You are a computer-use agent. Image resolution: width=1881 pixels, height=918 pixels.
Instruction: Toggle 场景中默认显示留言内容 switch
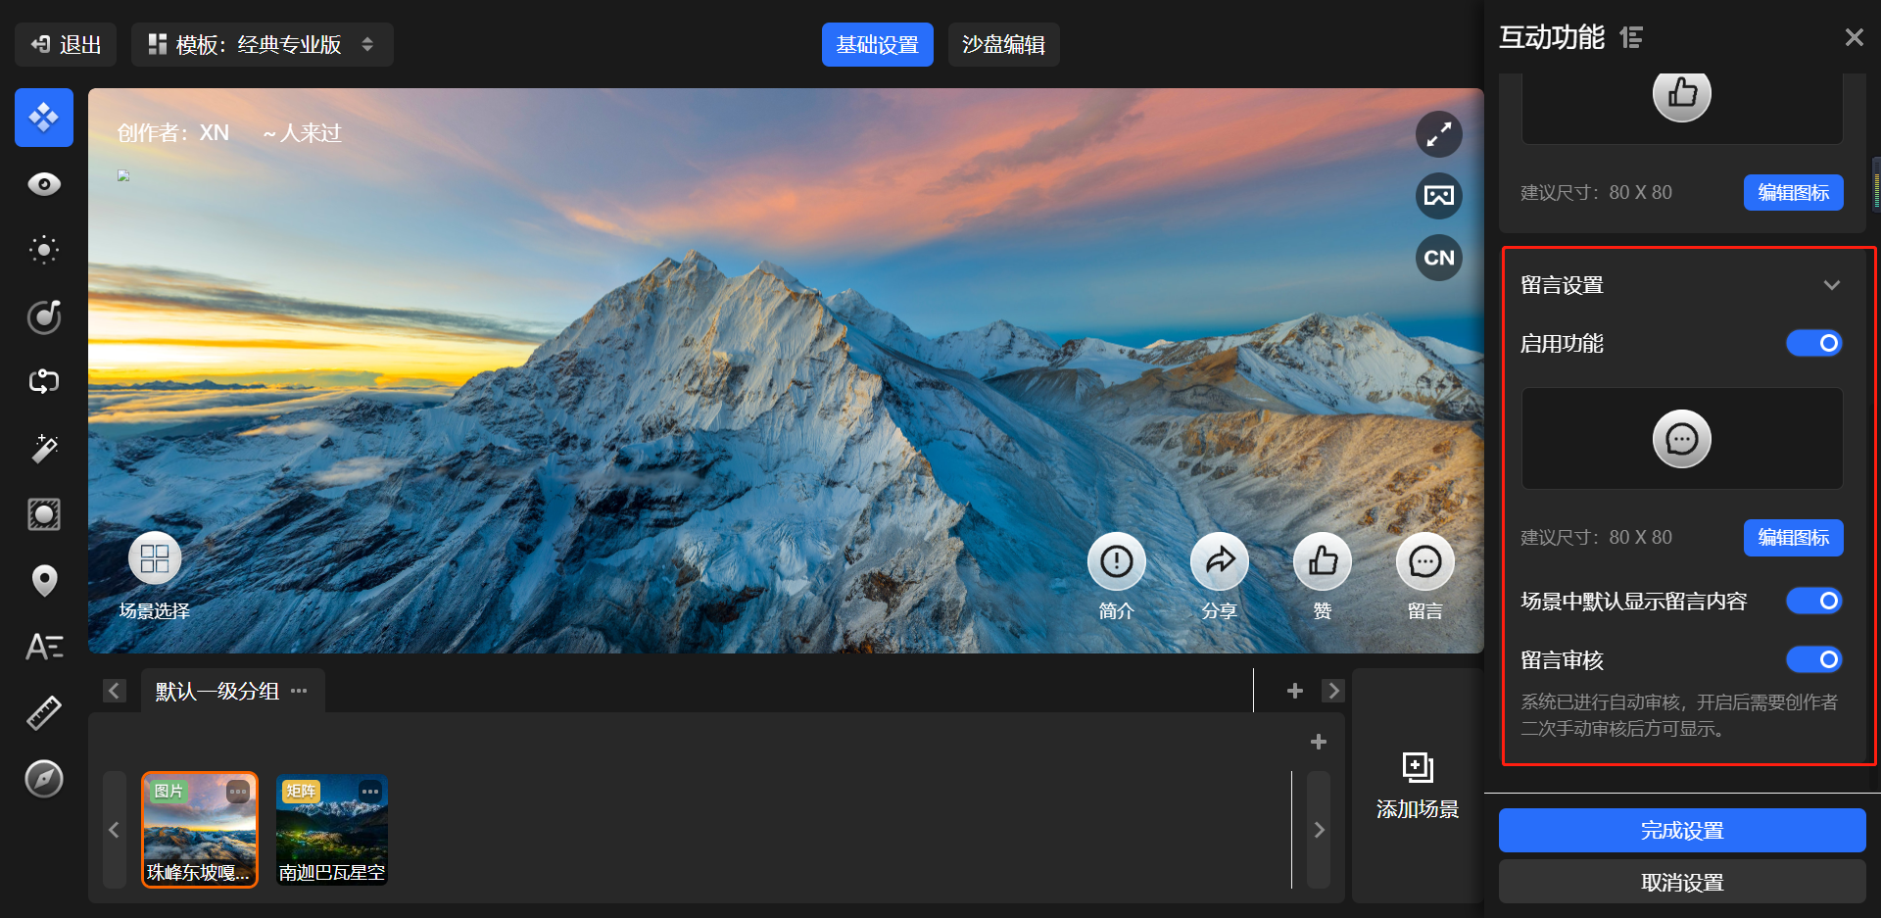1813,601
